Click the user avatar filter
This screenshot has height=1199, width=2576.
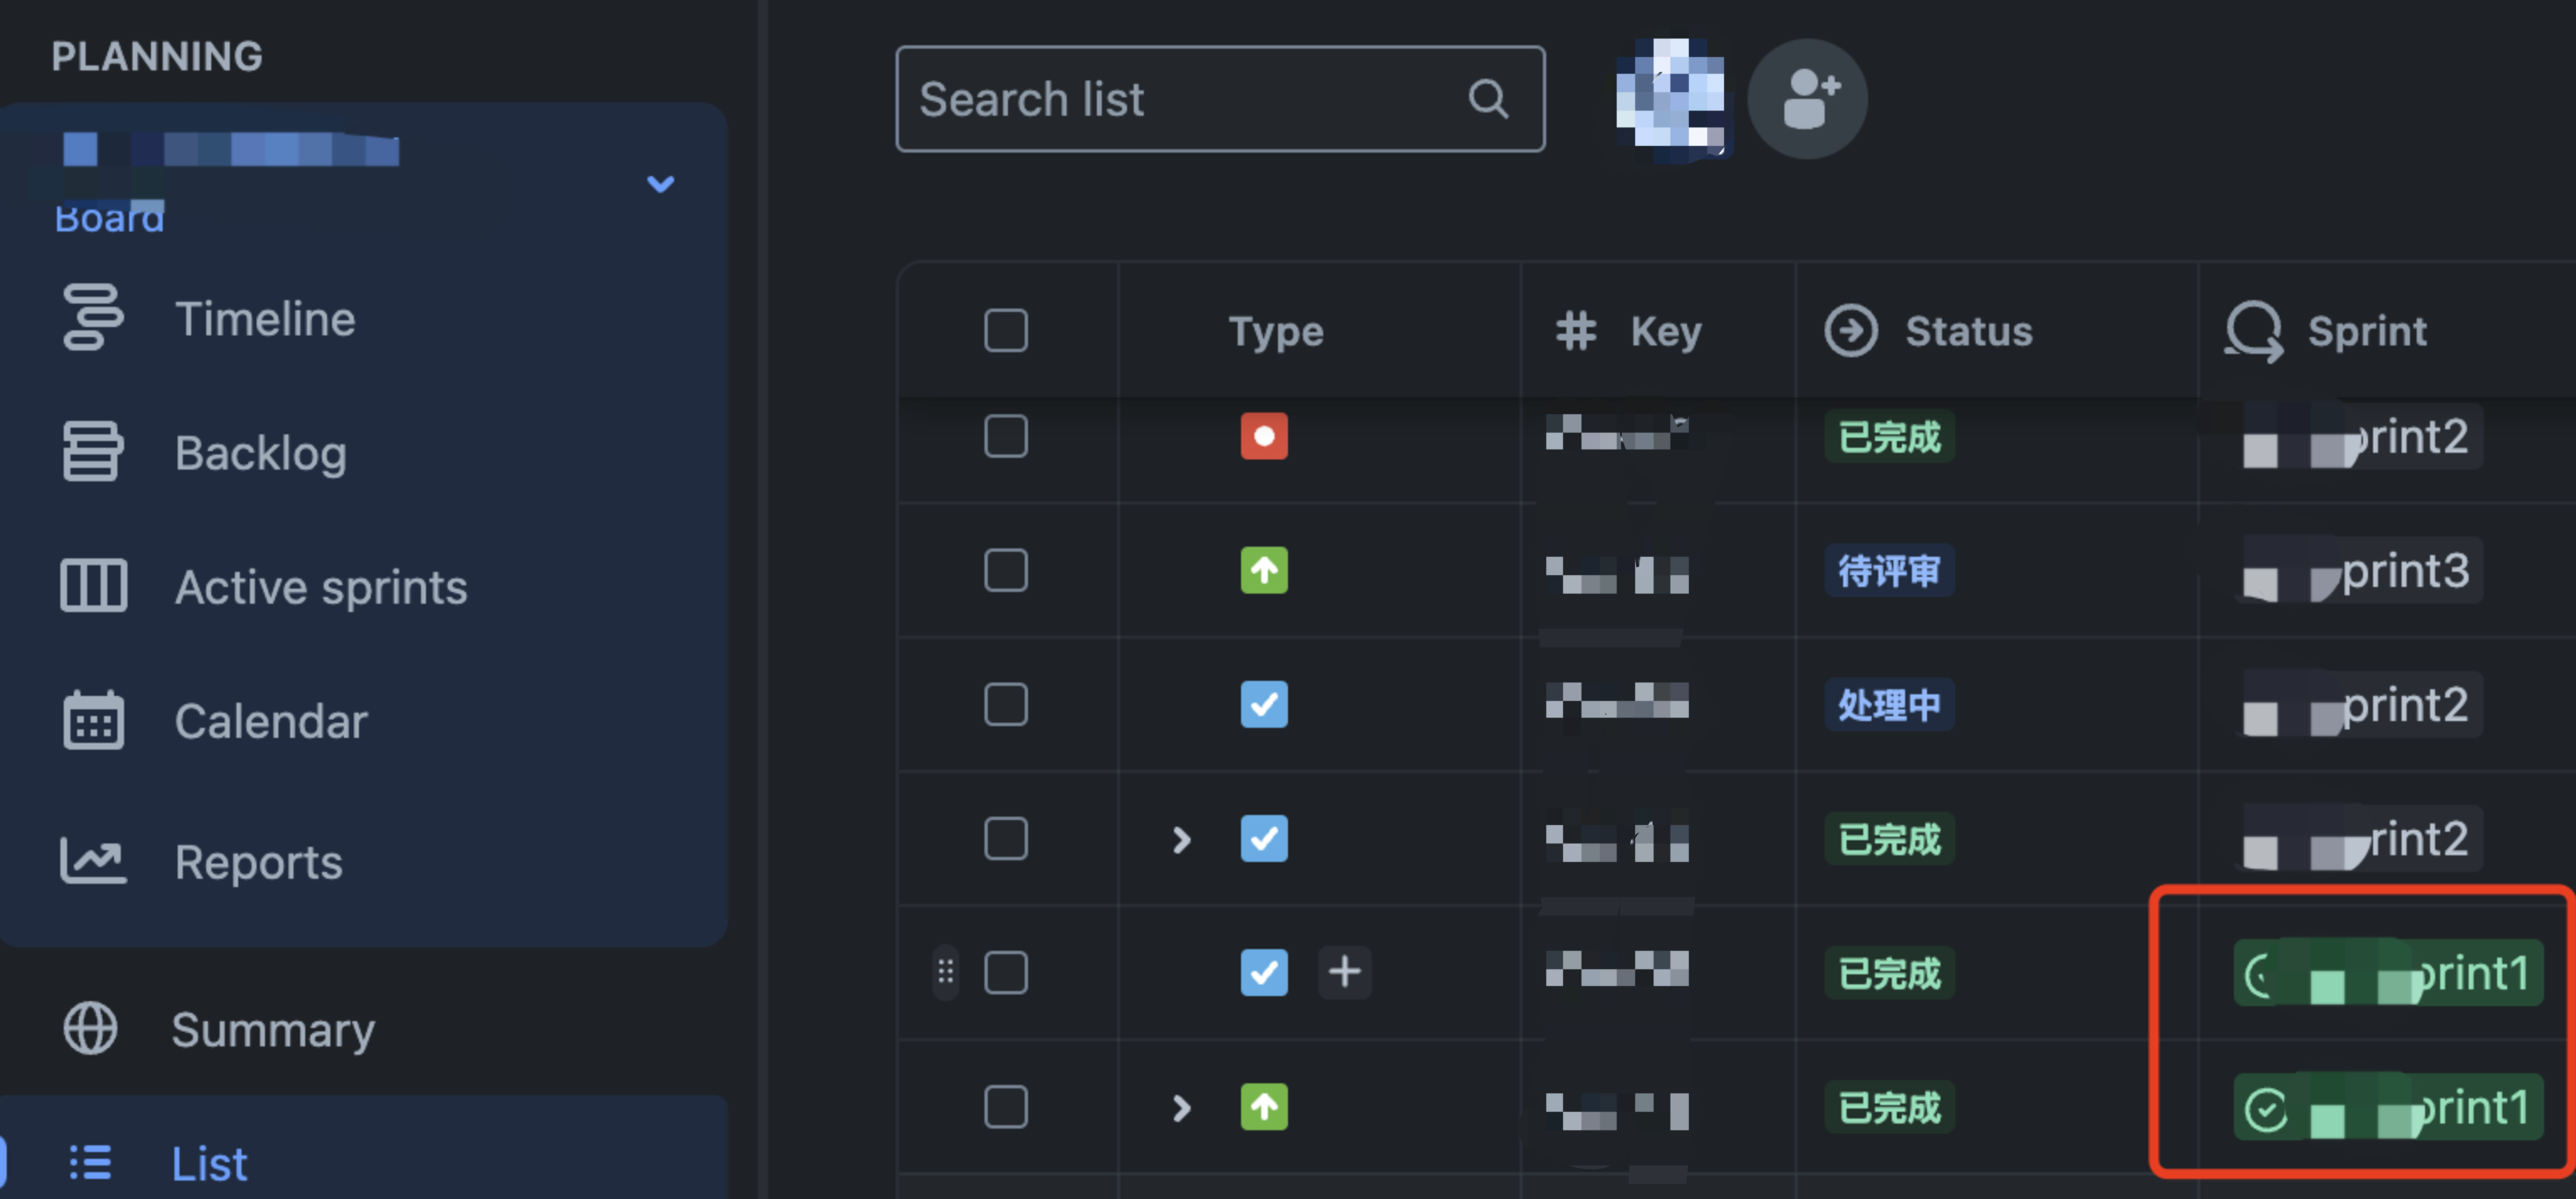(x=1672, y=98)
